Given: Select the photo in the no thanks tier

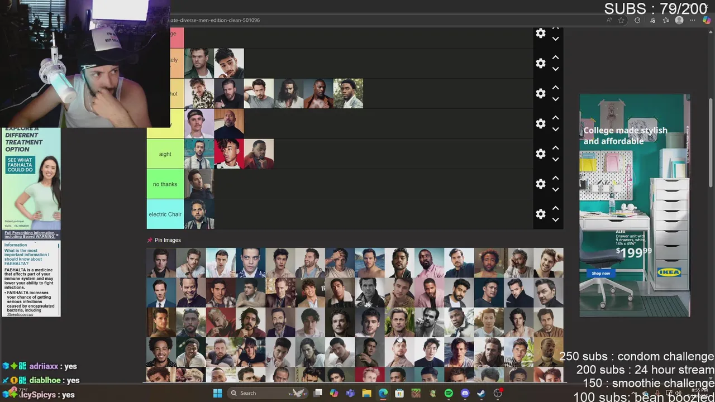Looking at the screenshot, I should pos(199,184).
